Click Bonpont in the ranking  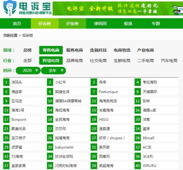click(x=19, y=120)
